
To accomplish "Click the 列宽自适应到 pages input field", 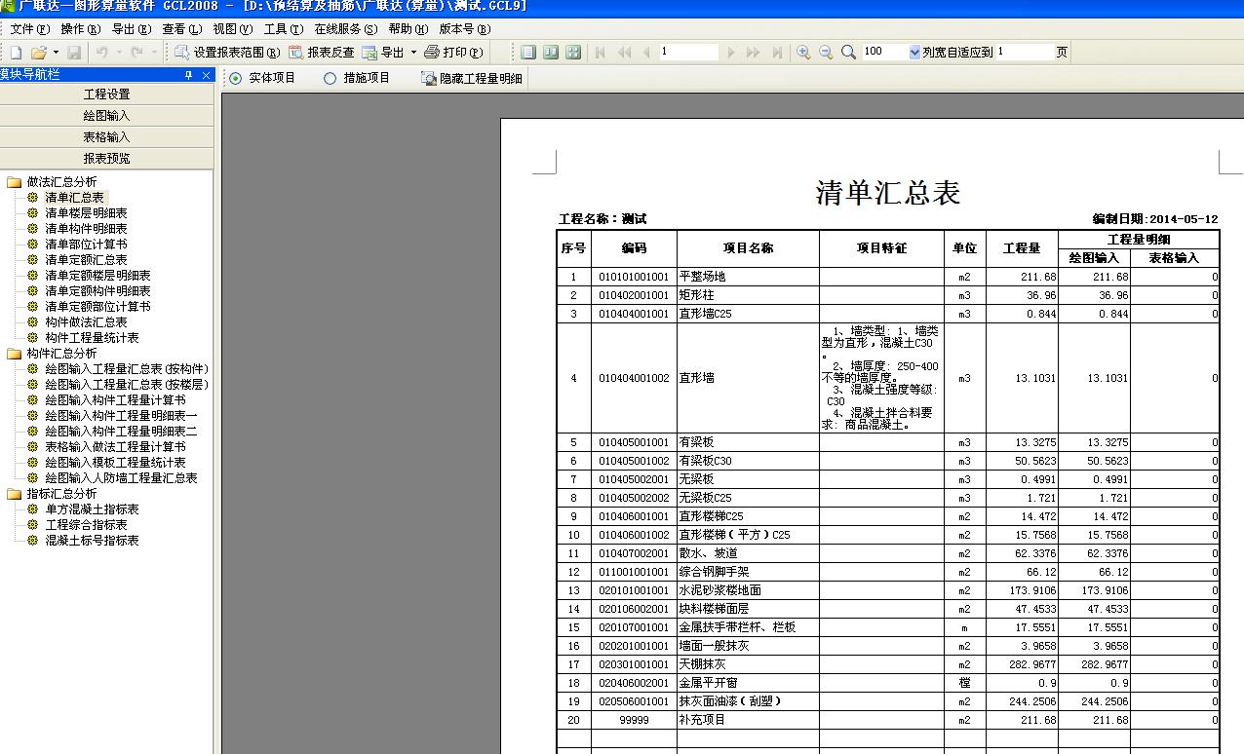I will (x=1024, y=52).
